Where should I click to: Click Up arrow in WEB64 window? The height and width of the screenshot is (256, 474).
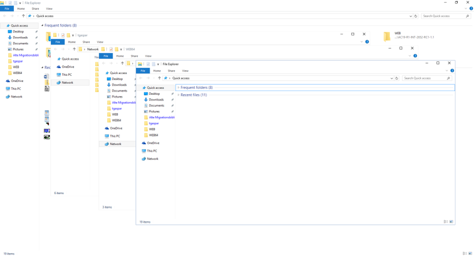pyautogui.click(x=122, y=64)
